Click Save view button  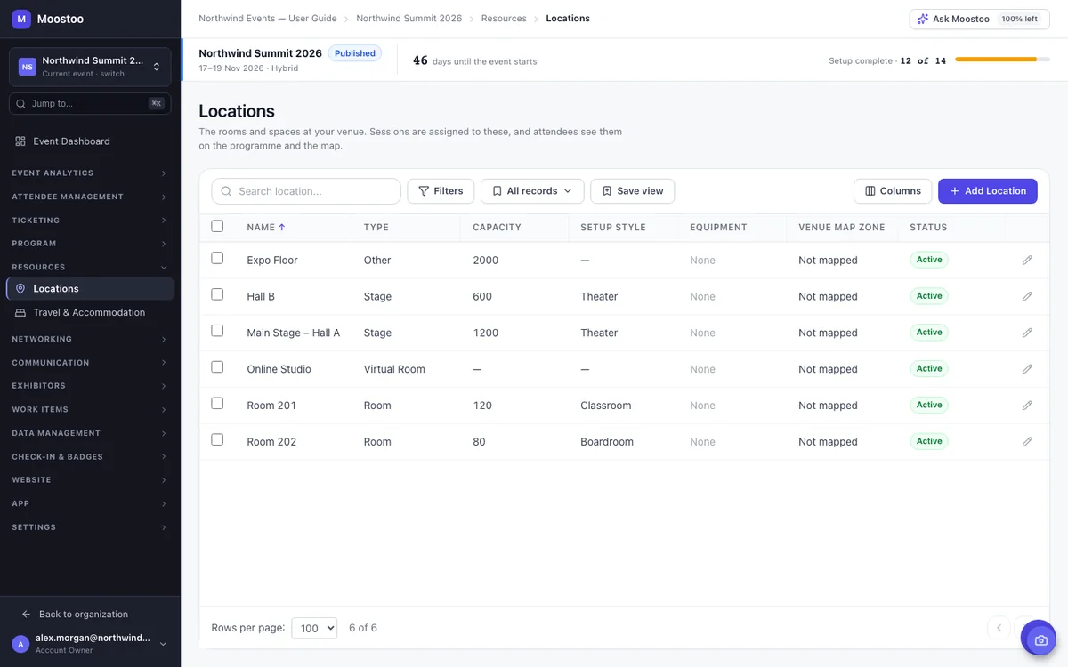(x=633, y=191)
